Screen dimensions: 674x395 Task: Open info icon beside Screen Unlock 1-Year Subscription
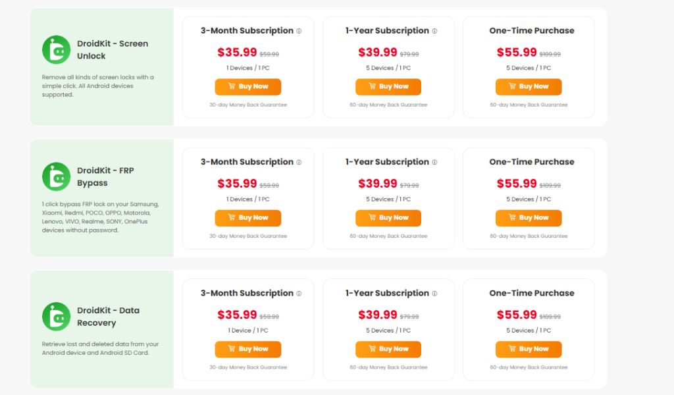pyautogui.click(x=434, y=31)
